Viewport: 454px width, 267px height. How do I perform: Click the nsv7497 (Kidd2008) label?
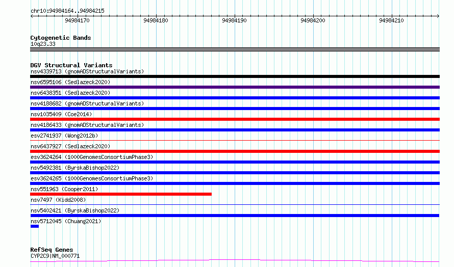point(58,200)
